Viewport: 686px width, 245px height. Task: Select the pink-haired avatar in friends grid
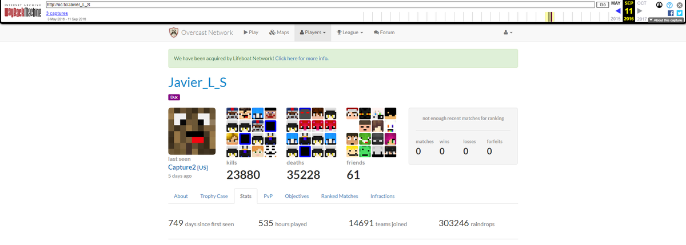390,138
